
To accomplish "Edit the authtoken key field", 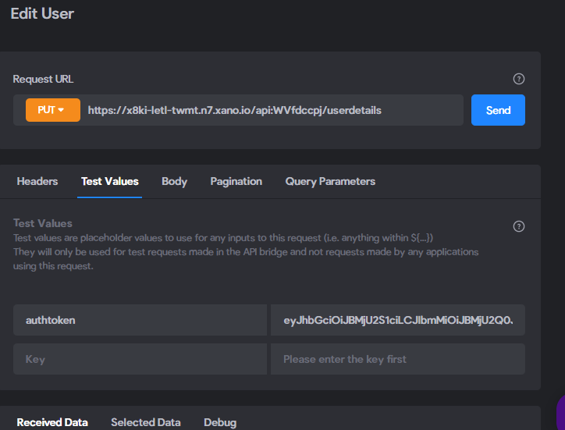I will [x=140, y=320].
